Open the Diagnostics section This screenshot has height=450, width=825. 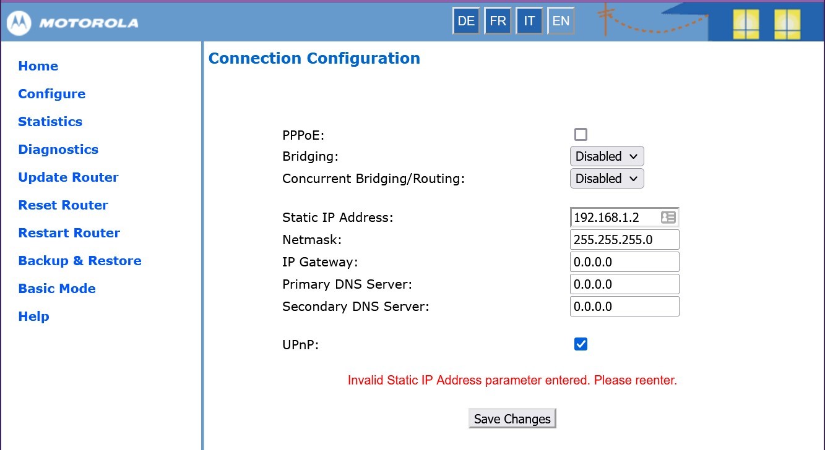coord(58,150)
